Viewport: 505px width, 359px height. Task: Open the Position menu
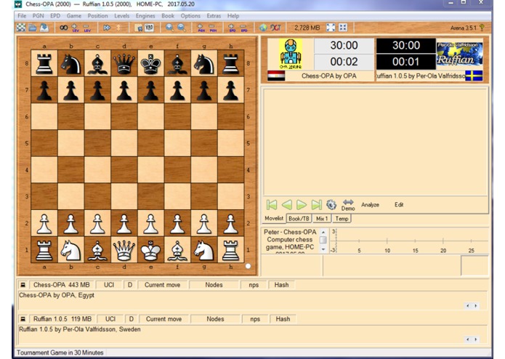[97, 16]
